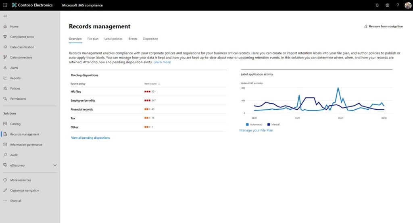
Task: Select the Disposition tab
Action: coord(150,39)
